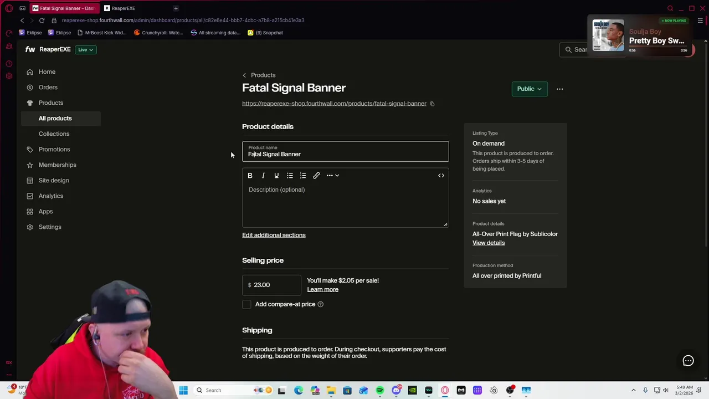
Task: Open the MrBoost Kick Widget bookmark
Action: tap(102, 33)
